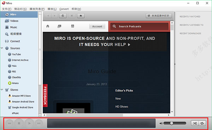Open the New category link
This screenshot has width=212, height=130.
[x=118, y=99]
